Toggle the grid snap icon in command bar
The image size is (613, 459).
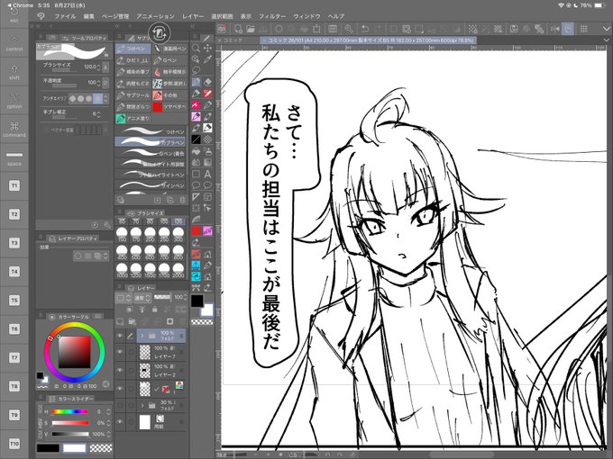583,29
